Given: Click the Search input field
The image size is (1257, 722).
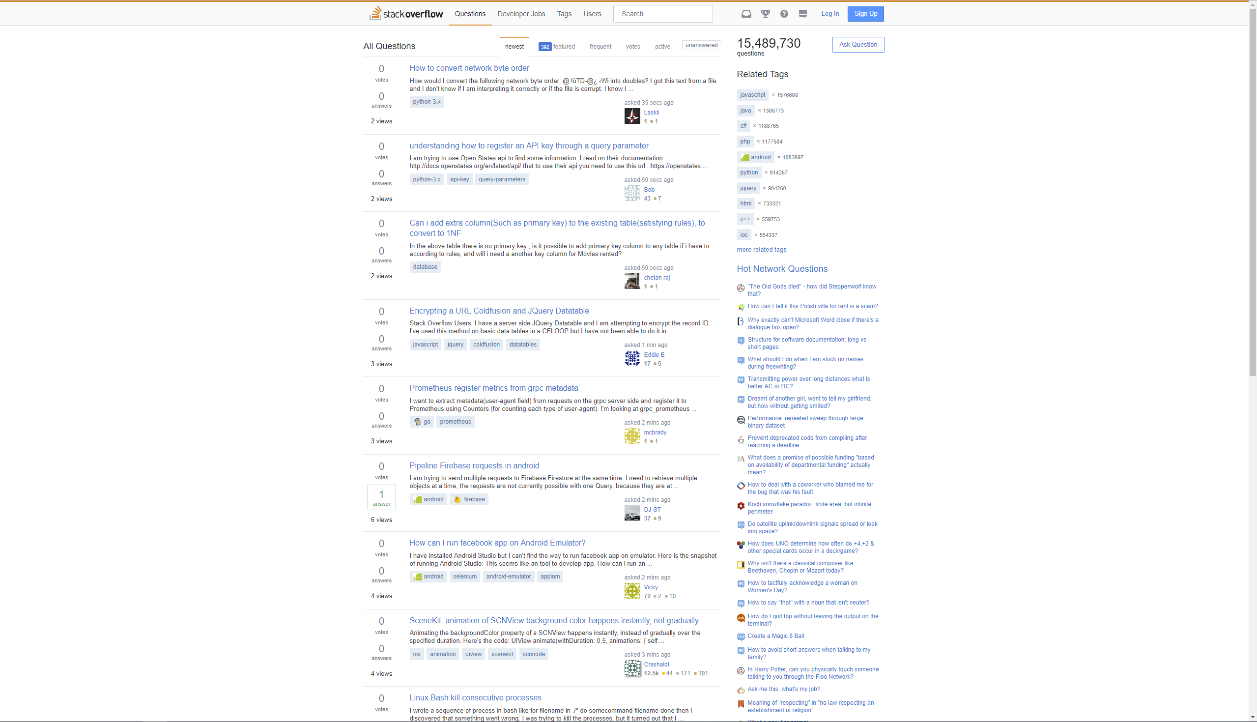Looking at the screenshot, I should click(663, 13).
